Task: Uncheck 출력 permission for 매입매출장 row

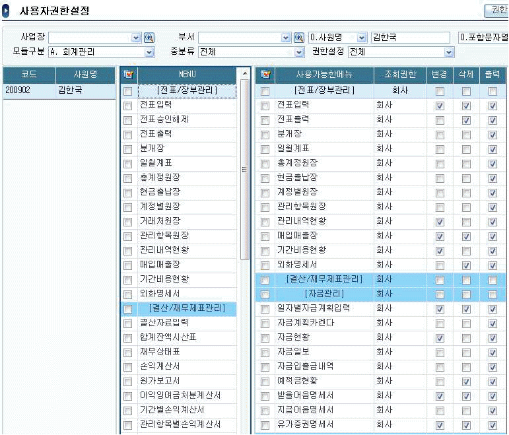Action: [x=492, y=236]
